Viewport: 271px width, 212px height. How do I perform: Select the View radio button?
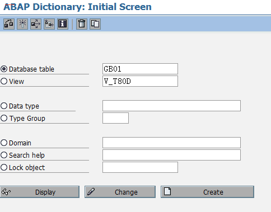coord(4,81)
